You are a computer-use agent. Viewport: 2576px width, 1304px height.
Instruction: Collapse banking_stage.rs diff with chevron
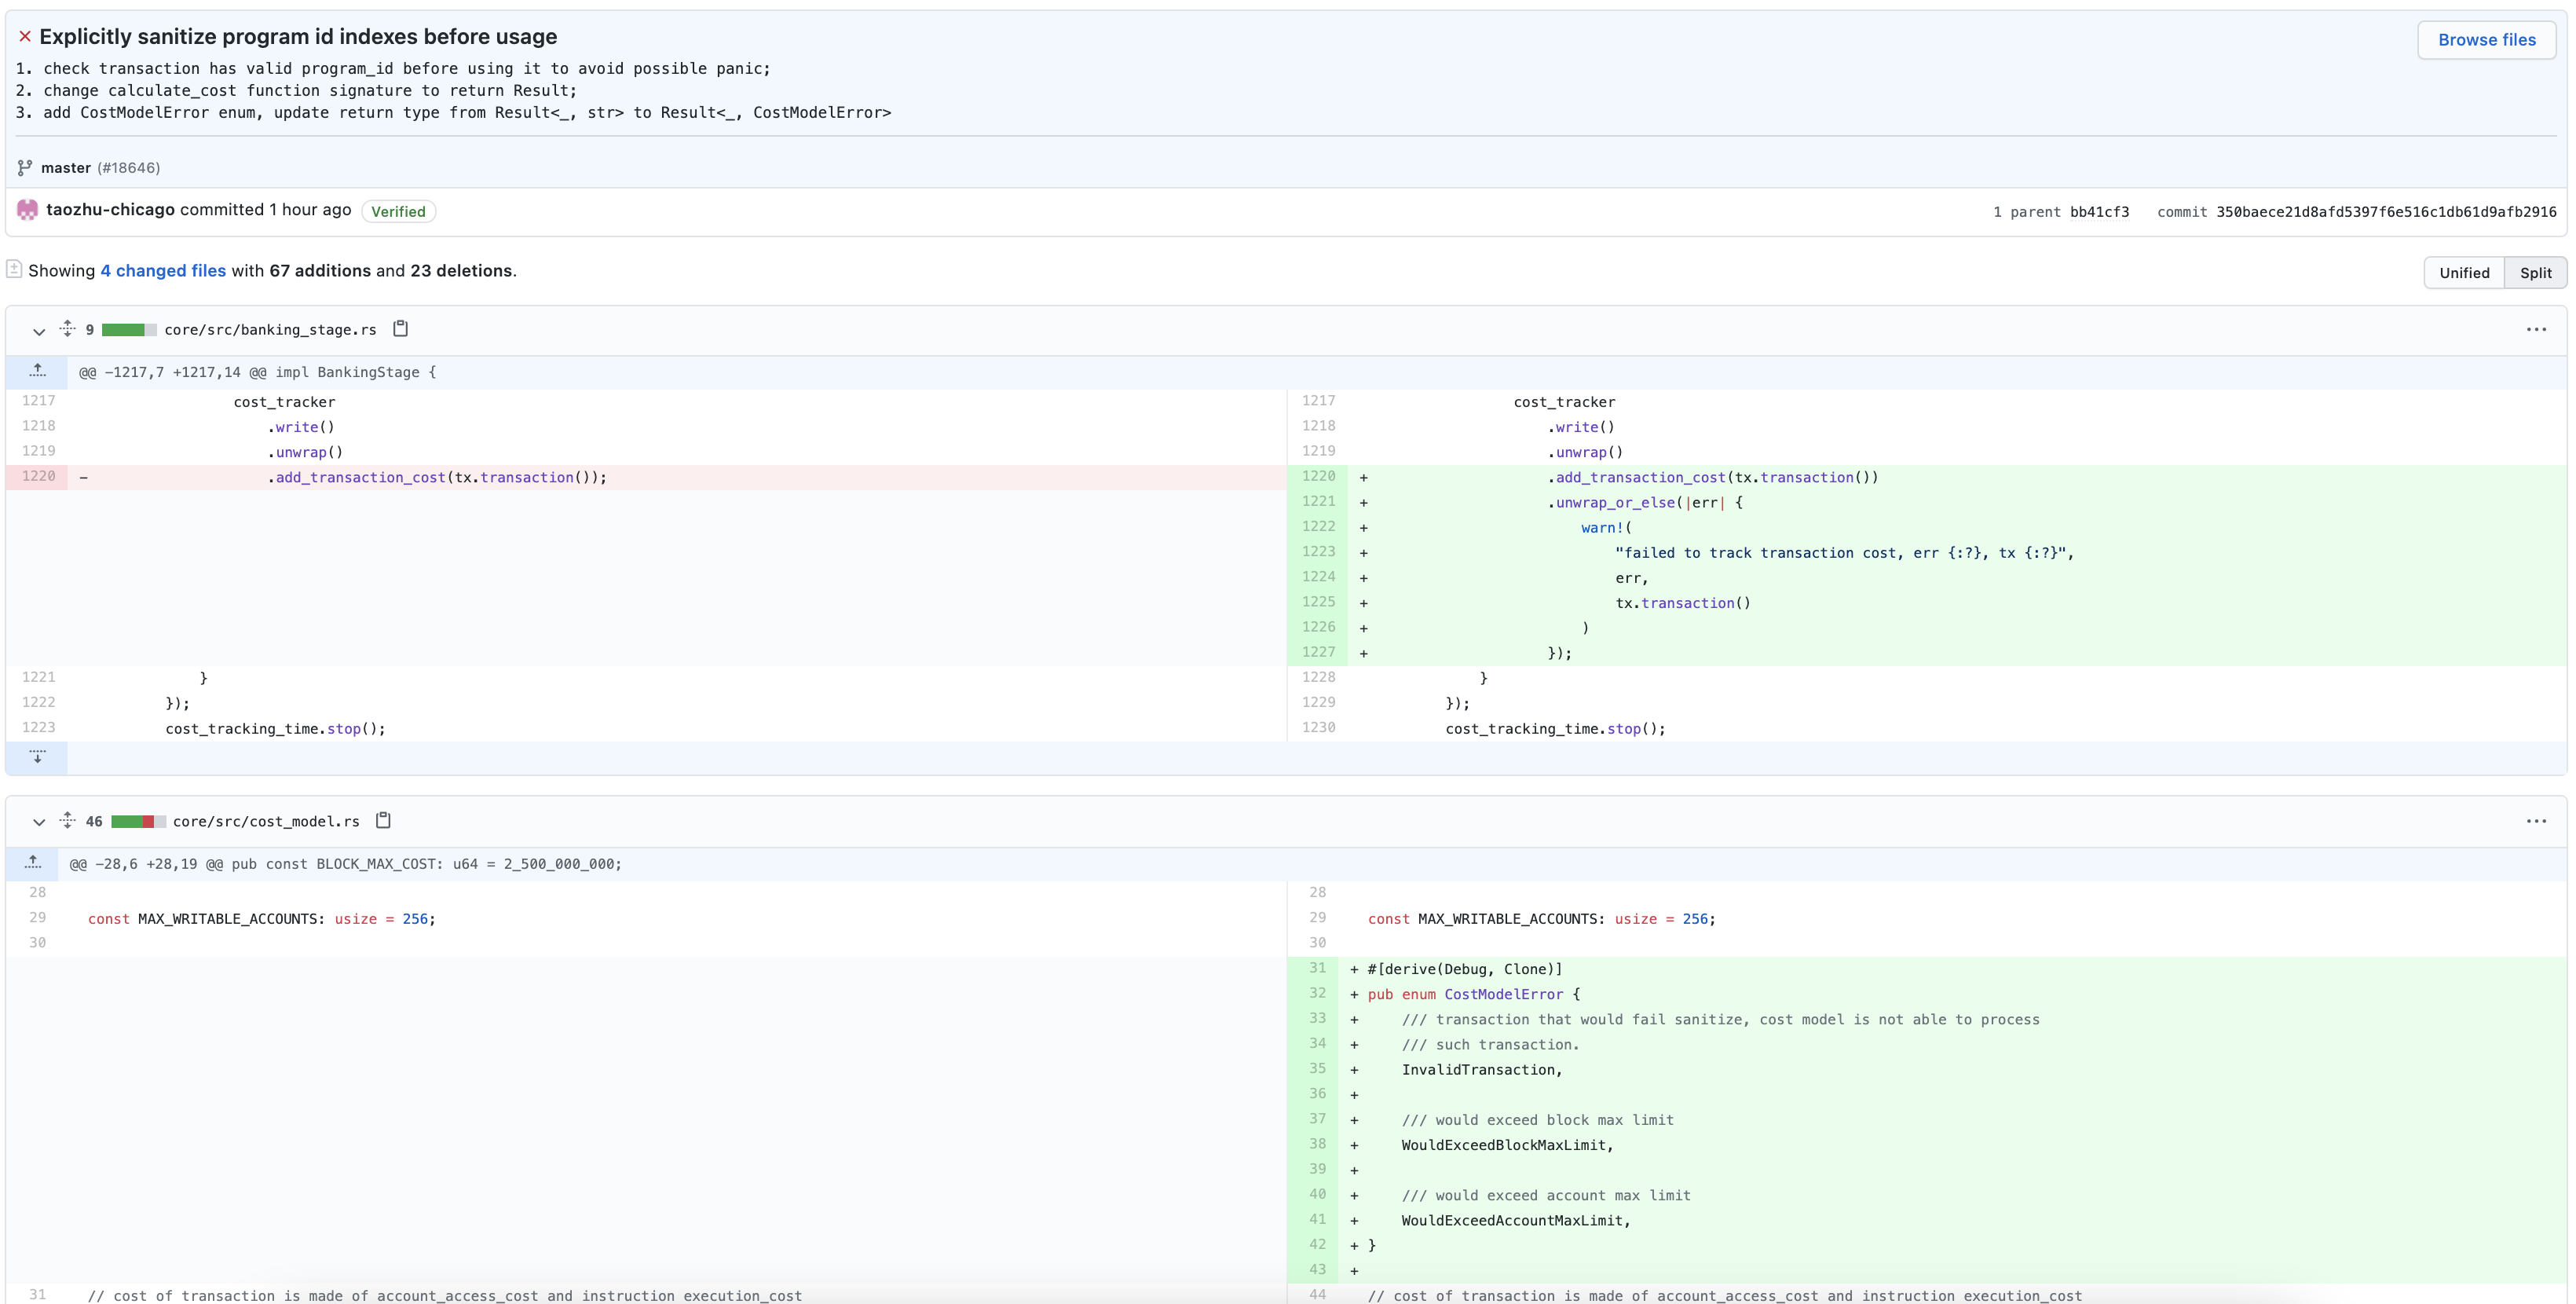coord(39,331)
